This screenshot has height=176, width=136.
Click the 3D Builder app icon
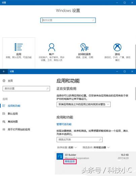click(60, 156)
